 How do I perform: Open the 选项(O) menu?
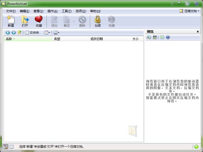81,11
